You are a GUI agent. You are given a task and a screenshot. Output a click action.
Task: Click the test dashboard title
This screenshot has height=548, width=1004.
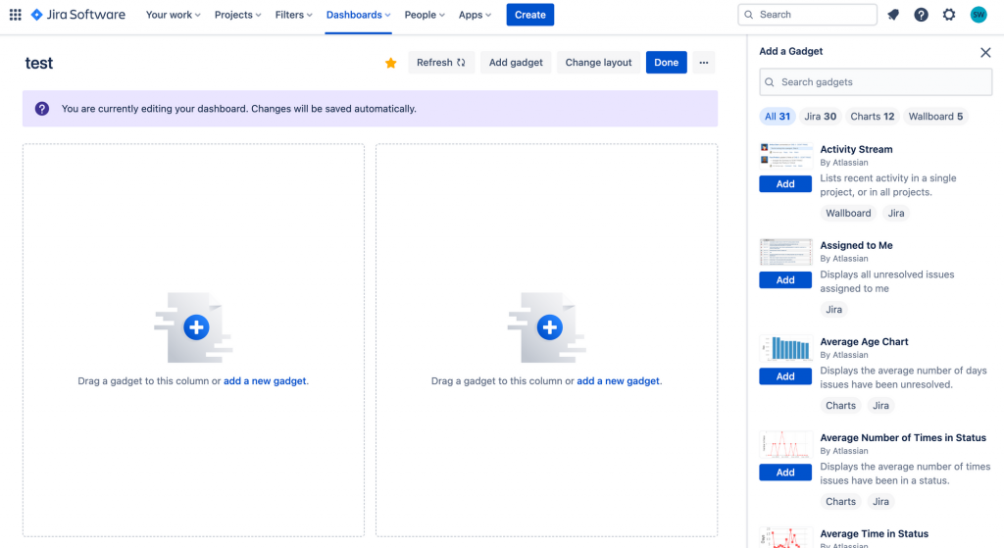point(39,63)
